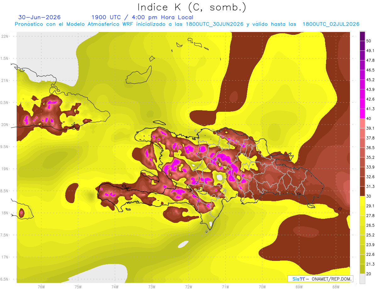Click the legend value '26.5'
The image size is (377, 291).
point(370,225)
